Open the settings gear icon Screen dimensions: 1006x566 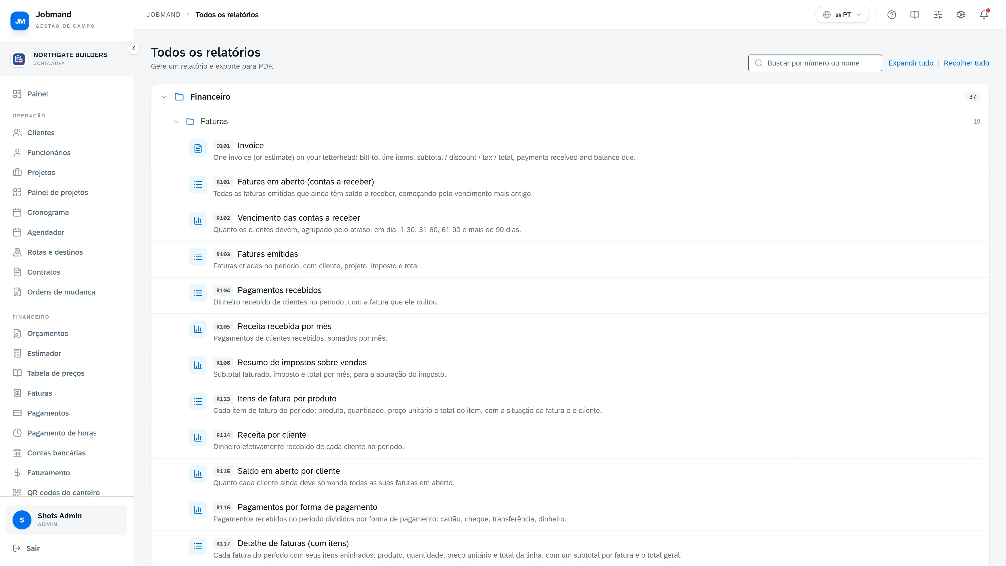pyautogui.click(x=961, y=15)
